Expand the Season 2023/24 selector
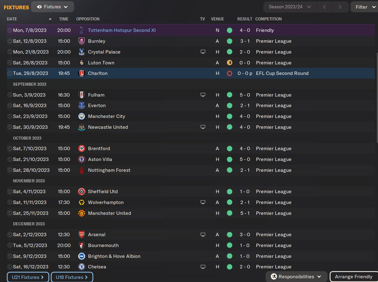This screenshot has width=378, height=282. [x=290, y=7]
